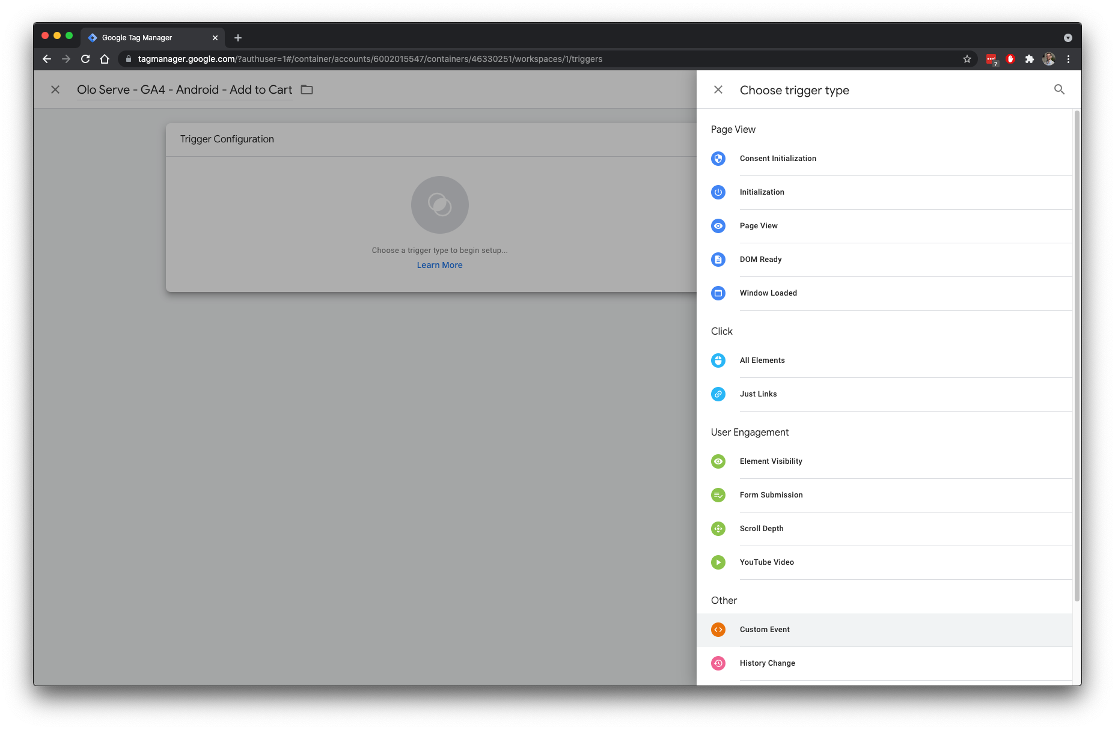1115x730 pixels.
Task: Click the Consent Initialization shield icon
Action: click(718, 159)
